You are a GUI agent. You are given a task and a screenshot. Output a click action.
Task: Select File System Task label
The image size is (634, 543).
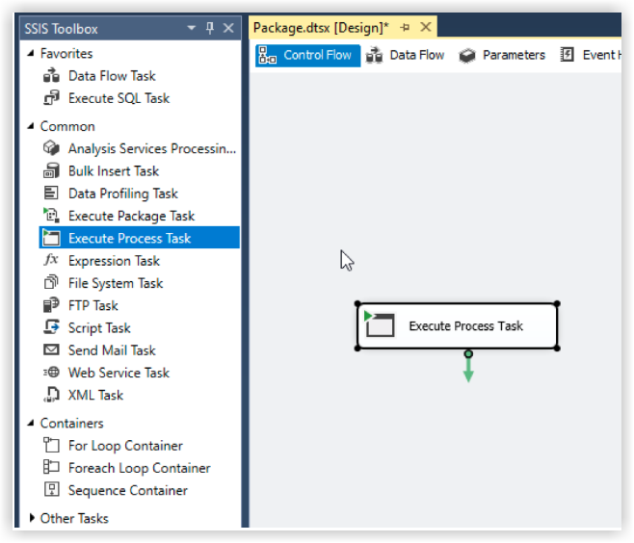pos(116,283)
